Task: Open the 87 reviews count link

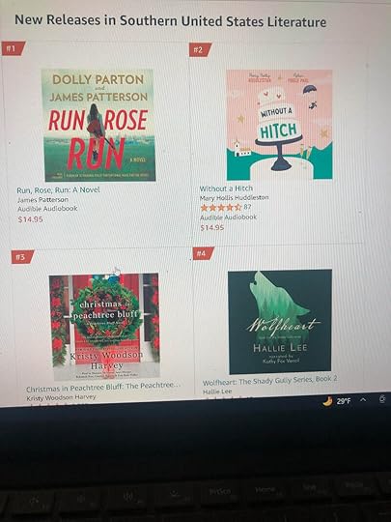Action: click(x=247, y=207)
